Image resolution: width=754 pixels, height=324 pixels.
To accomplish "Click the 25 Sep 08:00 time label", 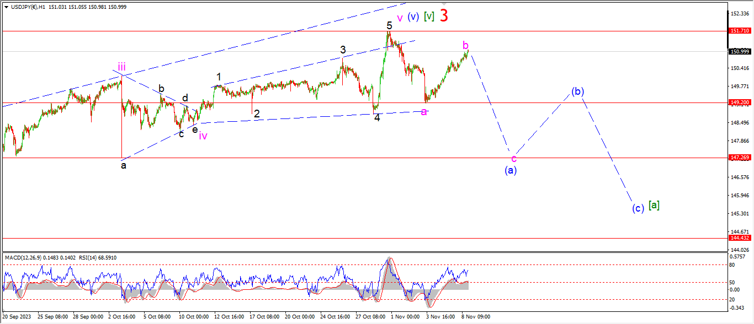I will point(52,317).
